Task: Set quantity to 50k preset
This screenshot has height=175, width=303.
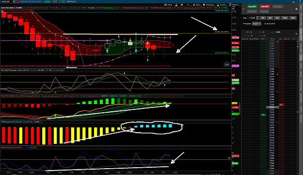Action: (x=277, y=18)
